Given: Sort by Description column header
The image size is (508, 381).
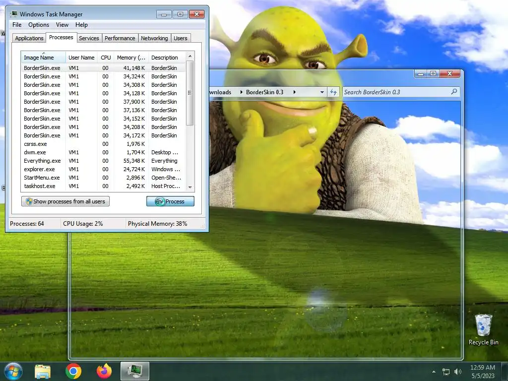Looking at the screenshot, I should pyautogui.click(x=167, y=58).
